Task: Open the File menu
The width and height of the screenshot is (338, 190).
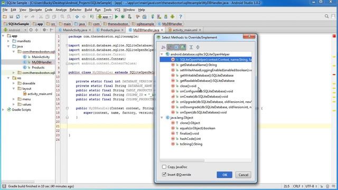Action: coord(5,9)
